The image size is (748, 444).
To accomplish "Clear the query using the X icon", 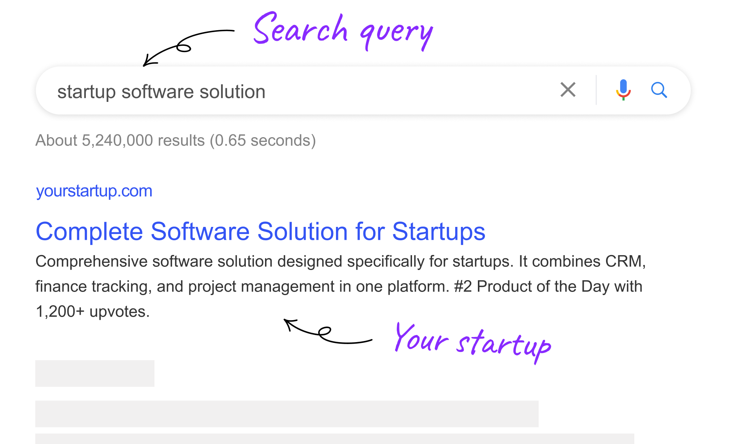I will pyautogui.click(x=567, y=90).
